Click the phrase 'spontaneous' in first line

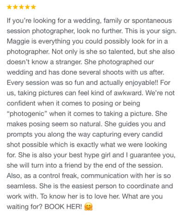152,21
